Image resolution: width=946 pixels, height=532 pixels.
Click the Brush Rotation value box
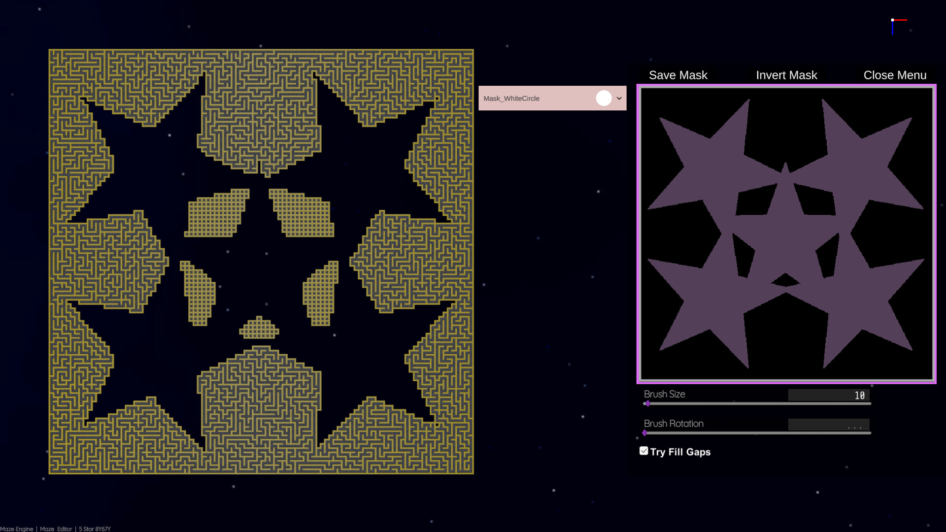click(830, 424)
